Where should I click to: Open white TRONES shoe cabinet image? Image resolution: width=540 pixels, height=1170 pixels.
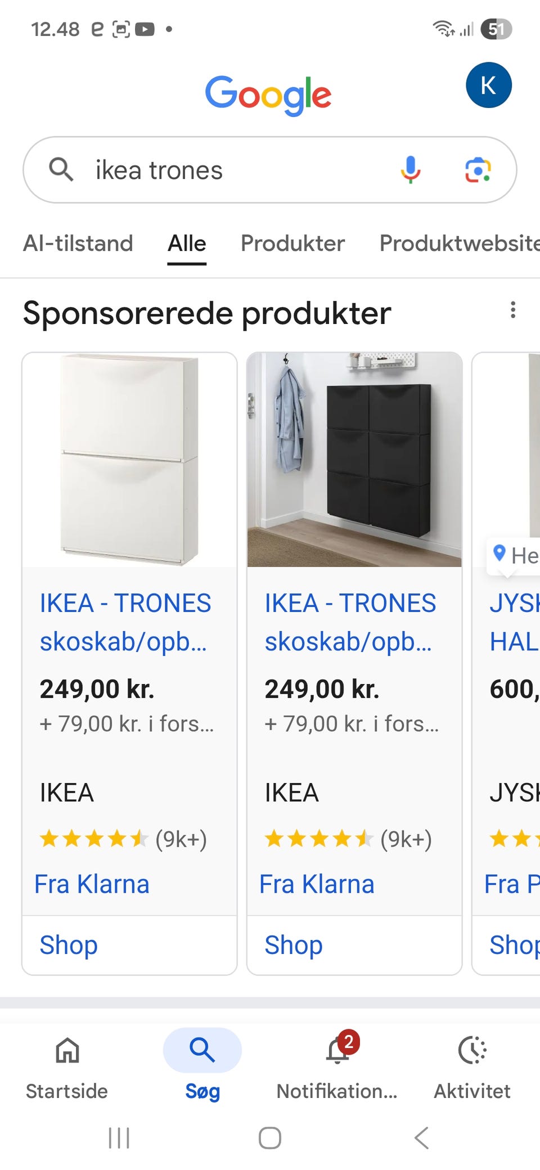click(x=129, y=460)
